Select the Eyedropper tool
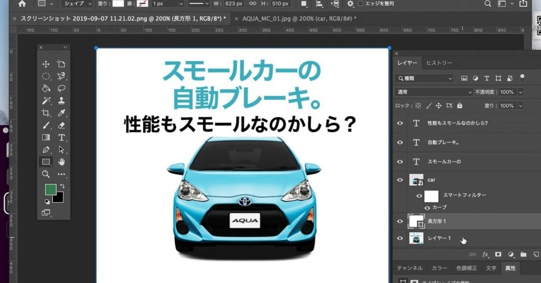Image resolution: width=541 pixels, height=283 pixels. click(61, 113)
